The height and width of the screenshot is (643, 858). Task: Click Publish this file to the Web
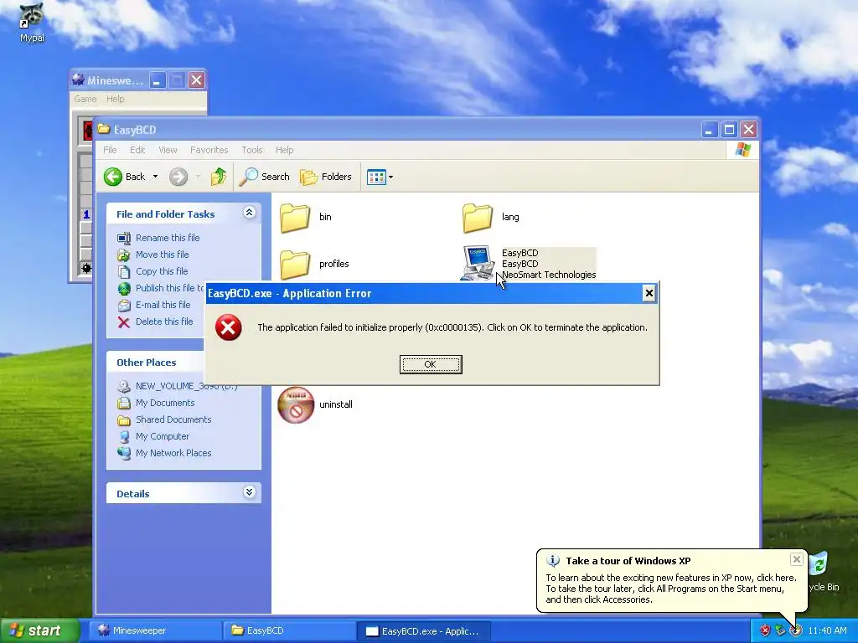pos(169,288)
